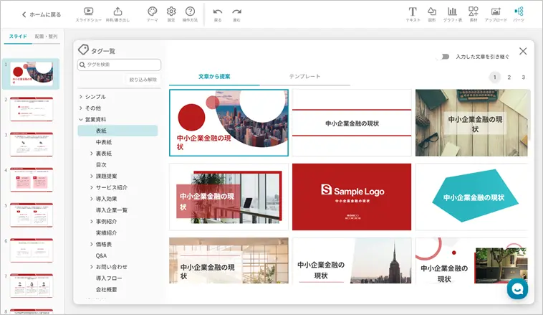Choose the Empire State Building template
This screenshot has height=315, width=543.
coord(352,260)
